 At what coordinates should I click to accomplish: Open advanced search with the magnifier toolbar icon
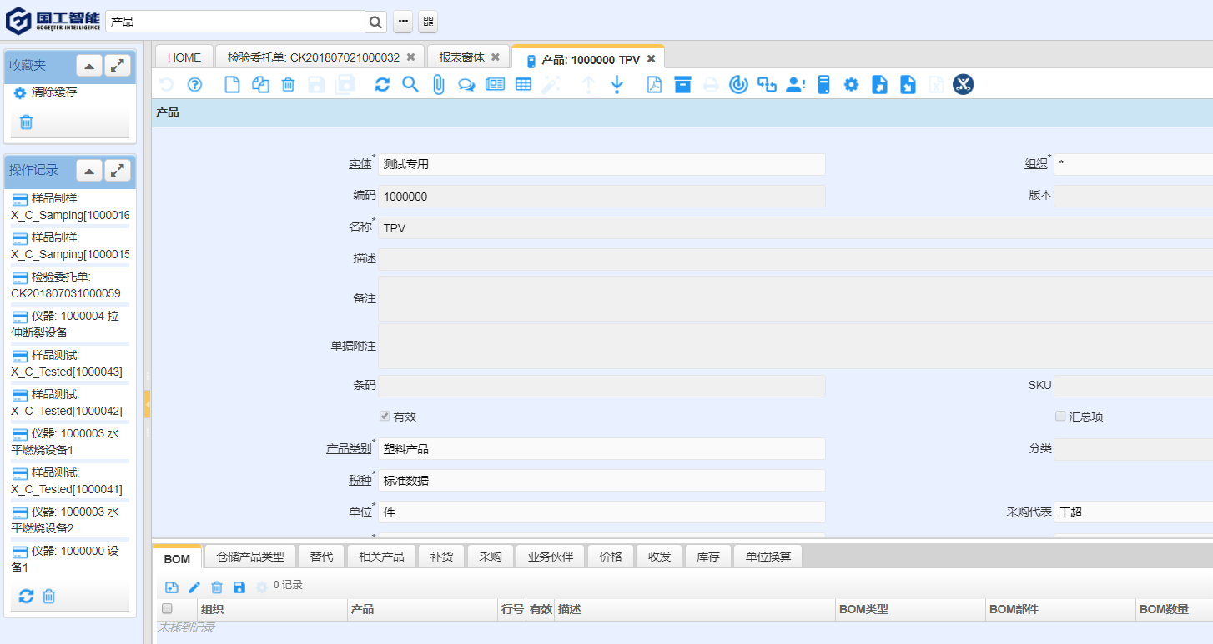point(410,84)
